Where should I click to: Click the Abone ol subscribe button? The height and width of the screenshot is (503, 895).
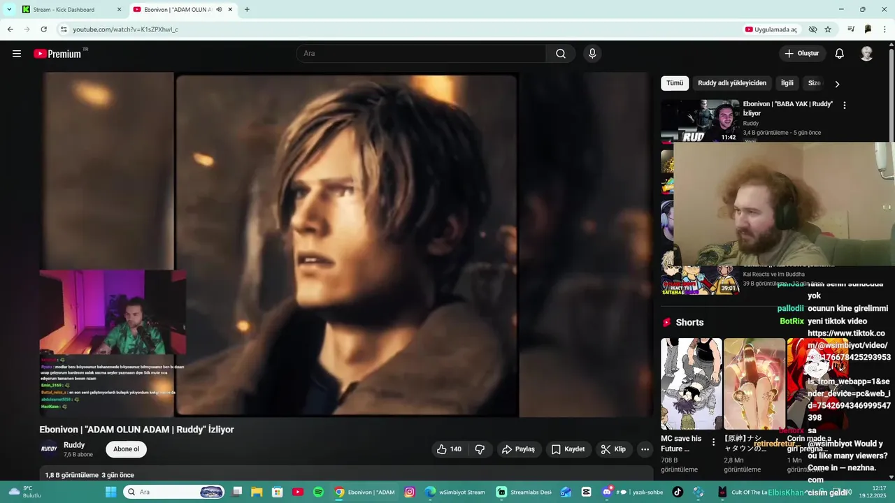tap(127, 449)
